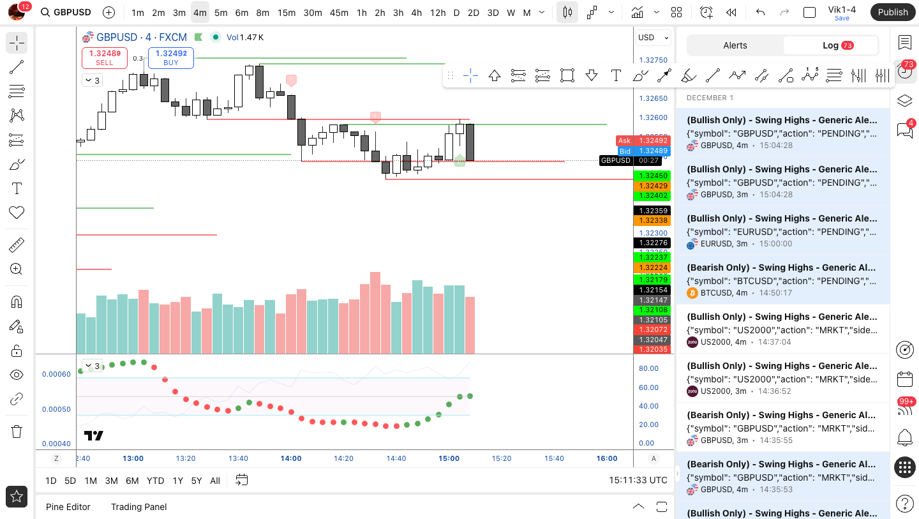The width and height of the screenshot is (919, 519).
Task: Select the ruler measure tool
Action: (x=17, y=245)
